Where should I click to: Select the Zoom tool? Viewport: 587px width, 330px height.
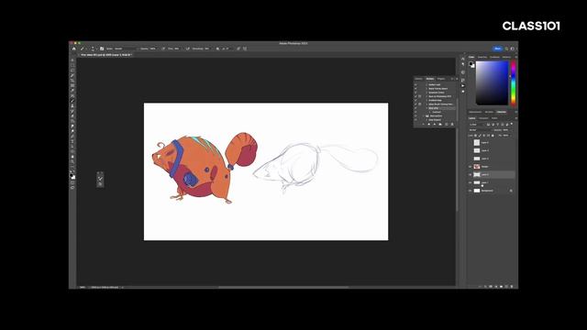(x=72, y=161)
